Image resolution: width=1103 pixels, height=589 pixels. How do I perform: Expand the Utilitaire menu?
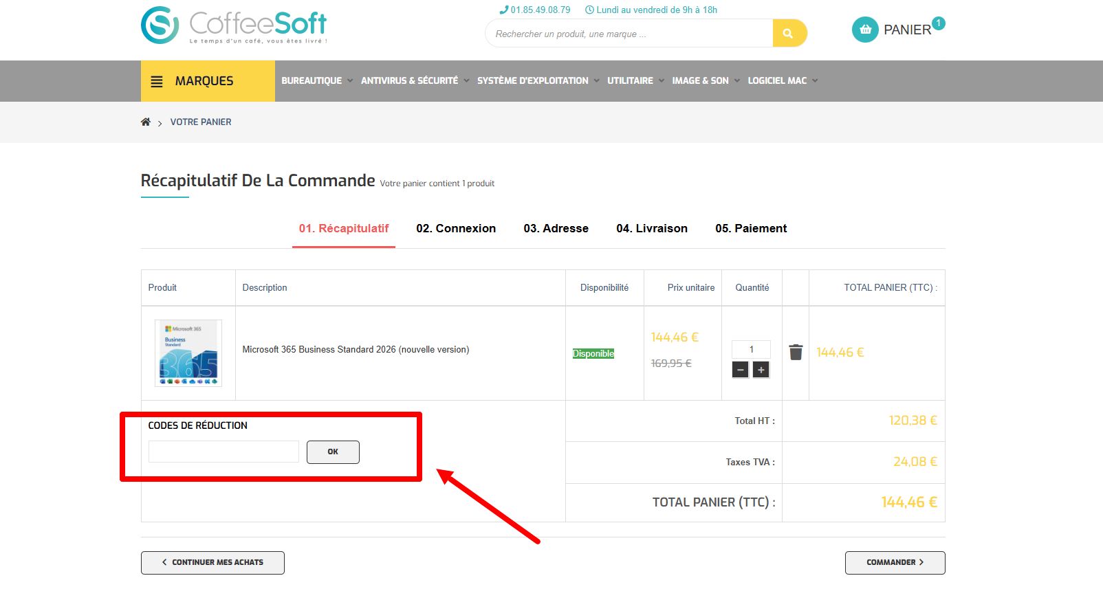(636, 80)
